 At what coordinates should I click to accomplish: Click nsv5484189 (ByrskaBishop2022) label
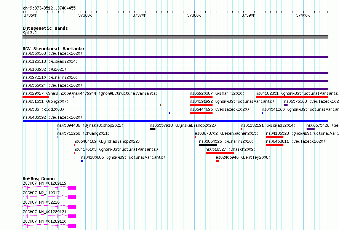click(x=107, y=141)
